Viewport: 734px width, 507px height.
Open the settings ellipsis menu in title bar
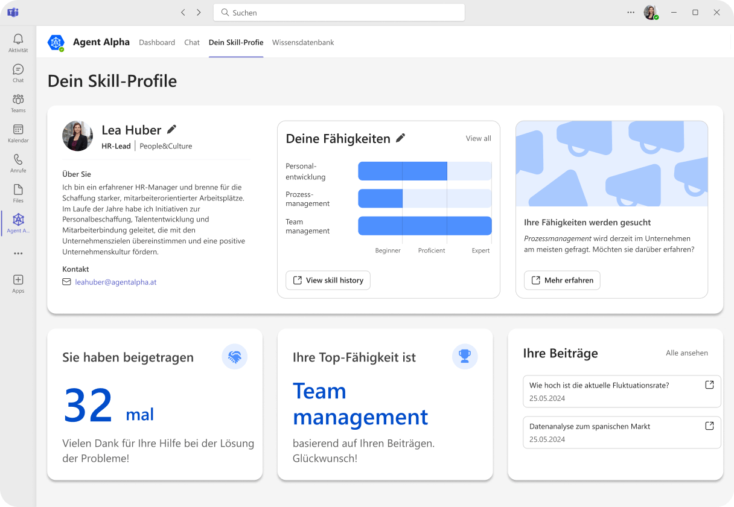(631, 12)
